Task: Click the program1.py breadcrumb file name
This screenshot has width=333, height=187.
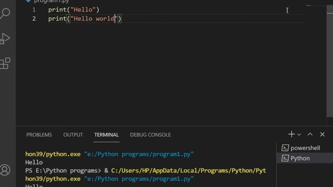Action: tap(52, 1)
